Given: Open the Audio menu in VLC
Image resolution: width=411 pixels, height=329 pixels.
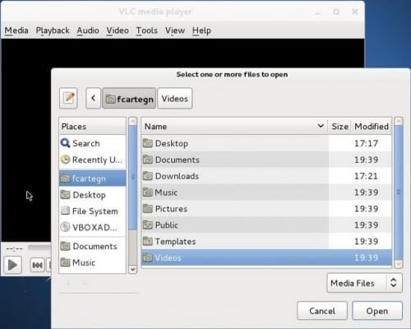Looking at the screenshot, I should [x=88, y=30].
